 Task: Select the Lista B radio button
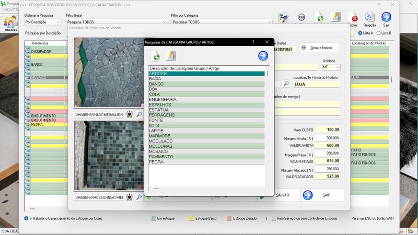[379, 33]
